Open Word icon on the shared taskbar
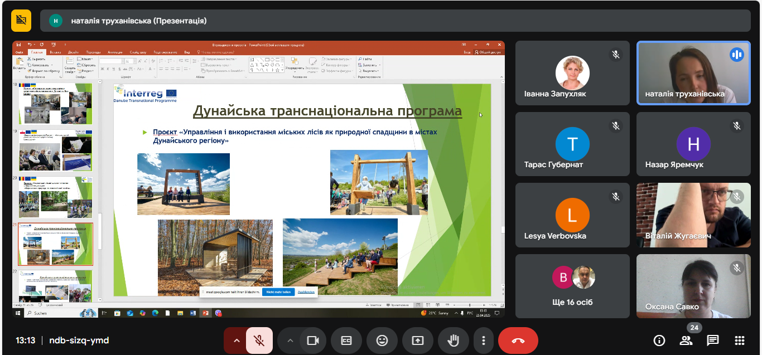The height and width of the screenshot is (355, 762). (x=193, y=313)
